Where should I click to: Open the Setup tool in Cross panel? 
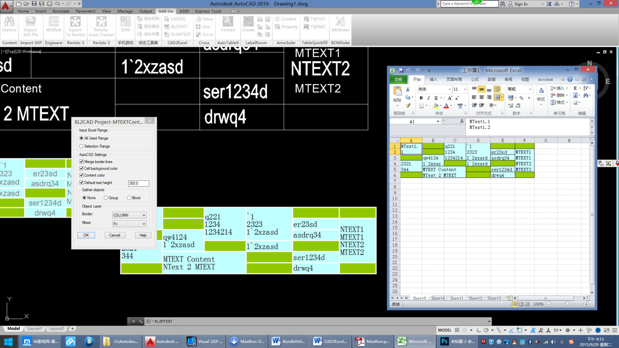205,19
